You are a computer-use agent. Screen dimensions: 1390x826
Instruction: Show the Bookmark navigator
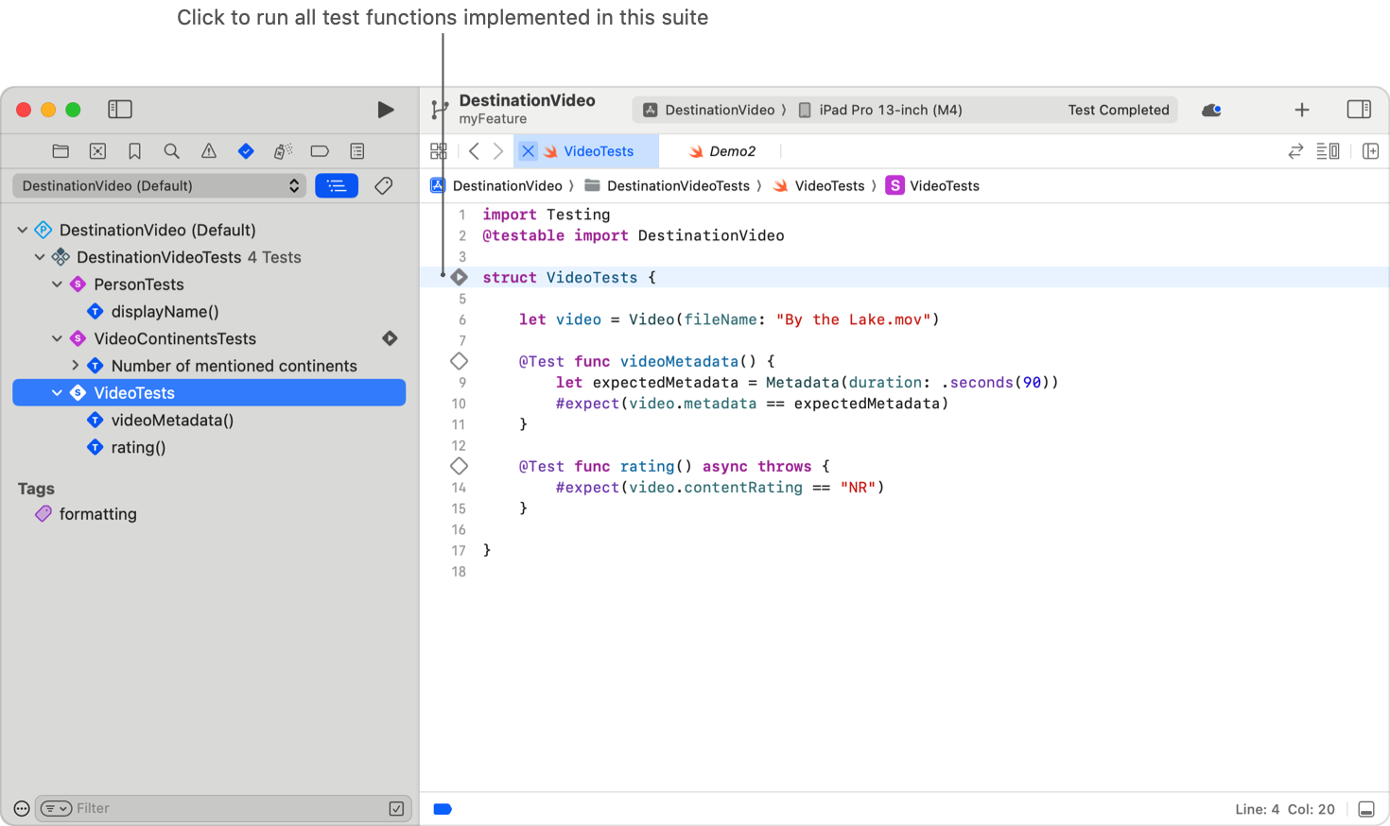pos(134,151)
